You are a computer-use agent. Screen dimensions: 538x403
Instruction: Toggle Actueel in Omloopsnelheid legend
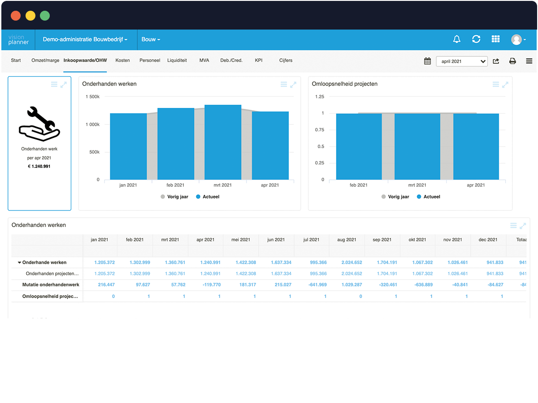point(429,197)
